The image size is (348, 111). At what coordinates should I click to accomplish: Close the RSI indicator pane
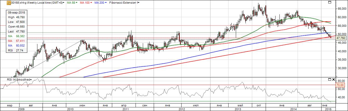tap(333, 79)
